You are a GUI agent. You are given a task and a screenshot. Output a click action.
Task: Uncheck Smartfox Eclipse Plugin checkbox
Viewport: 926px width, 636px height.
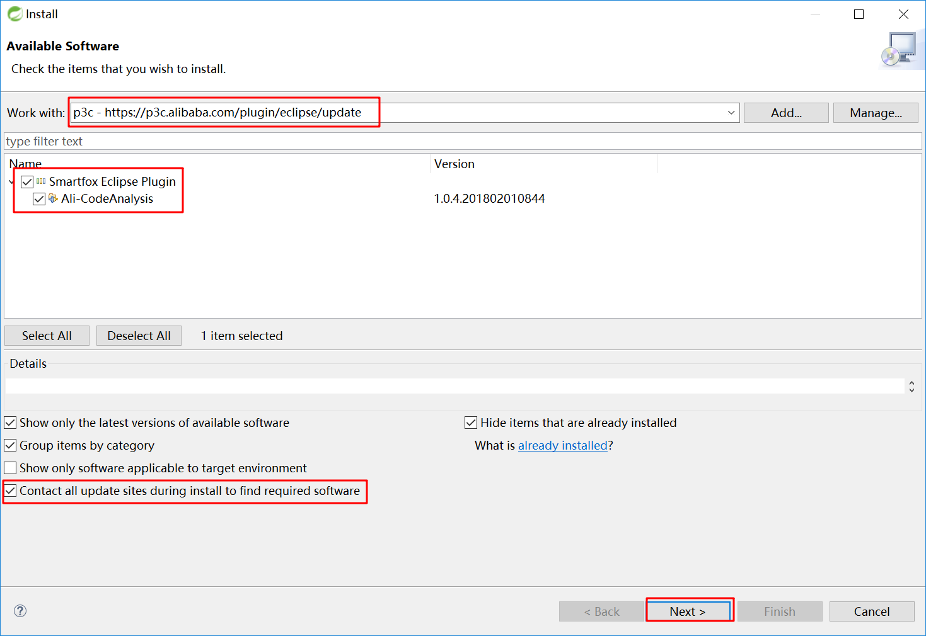click(27, 182)
